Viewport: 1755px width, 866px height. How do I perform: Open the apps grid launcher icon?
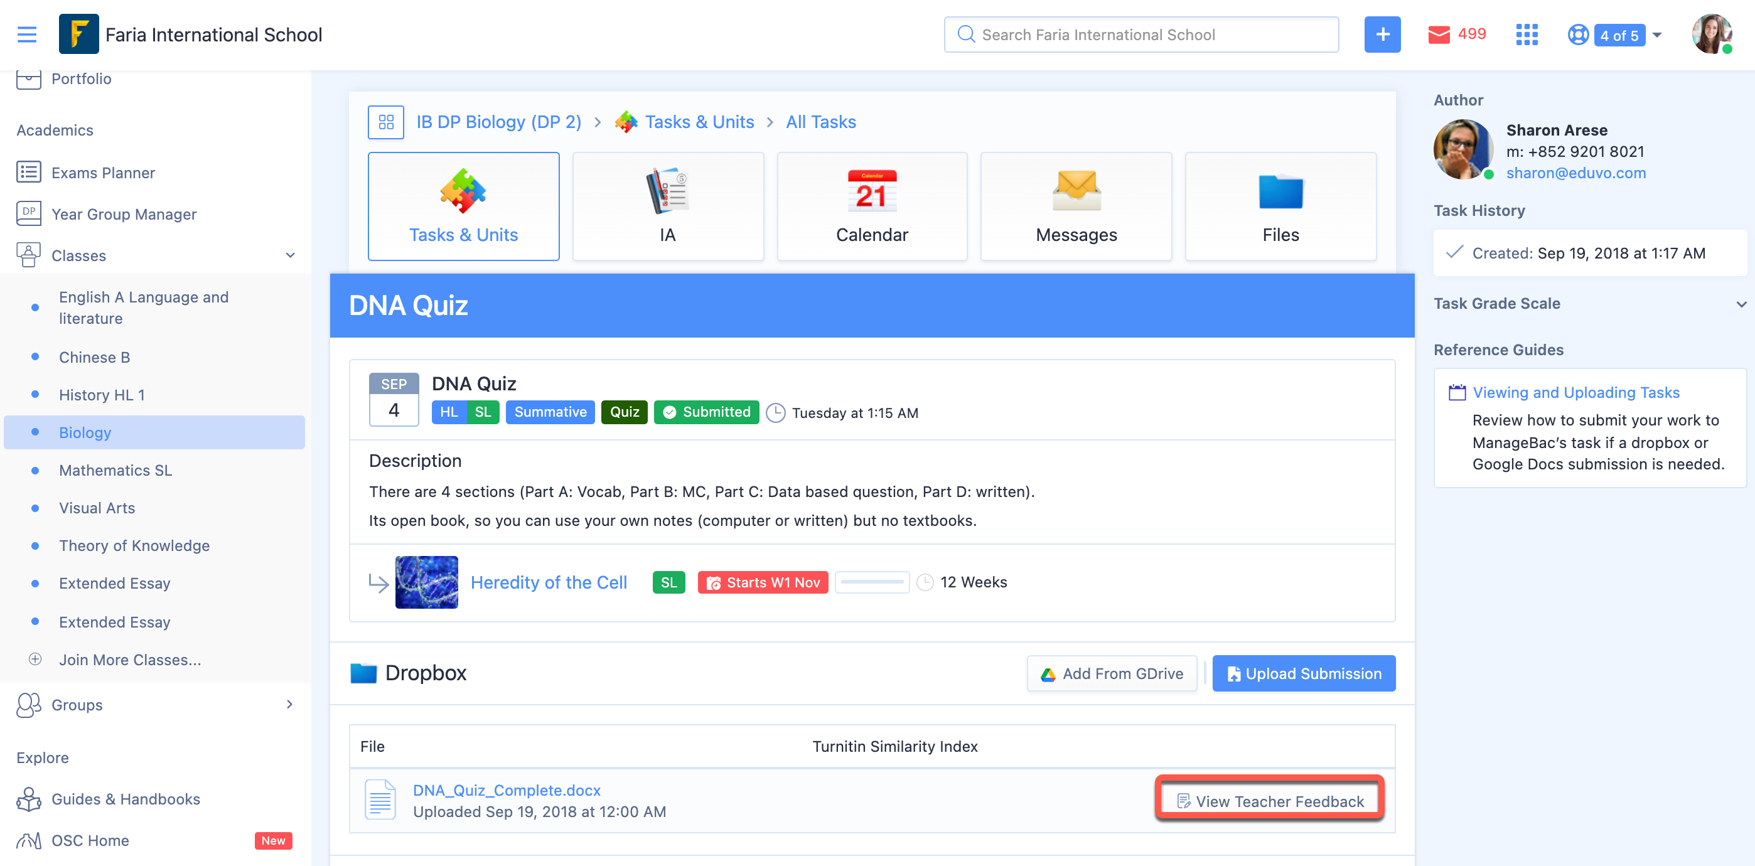[1526, 34]
